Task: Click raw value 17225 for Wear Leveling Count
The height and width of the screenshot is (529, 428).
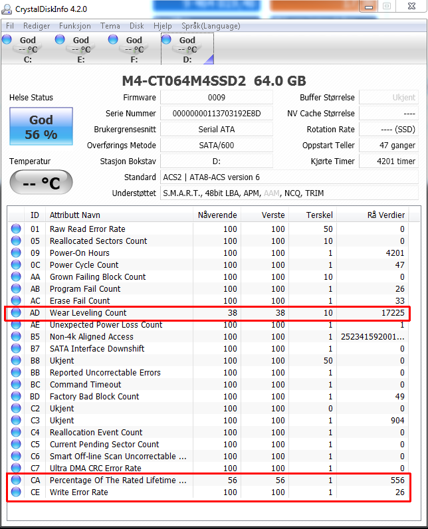Action: pyautogui.click(x=393, y=312)
